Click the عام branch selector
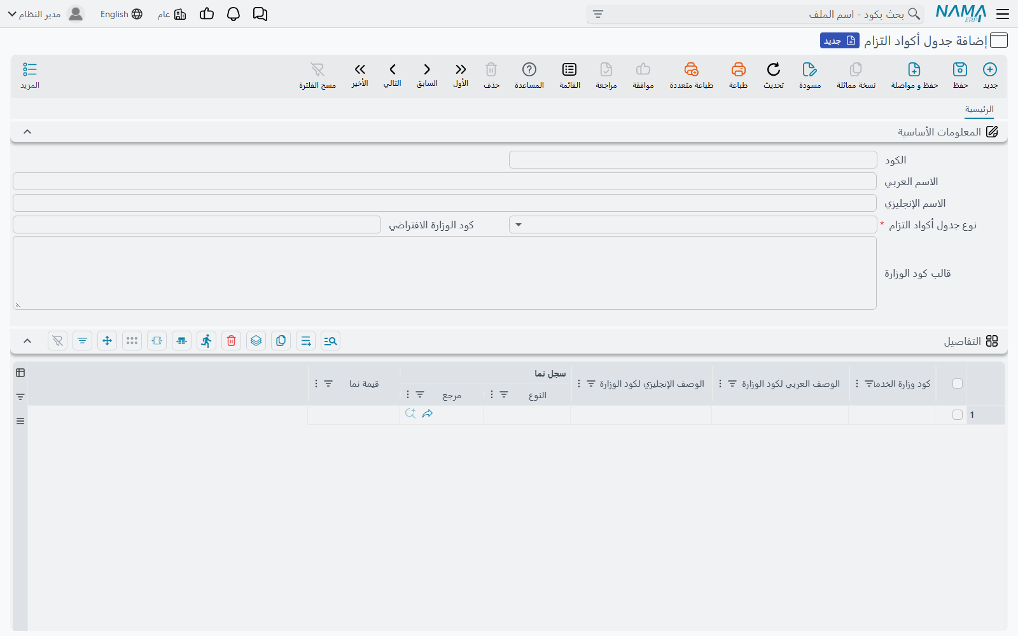The height and width of the screenshot is (636, 1018). coord(171,14)
